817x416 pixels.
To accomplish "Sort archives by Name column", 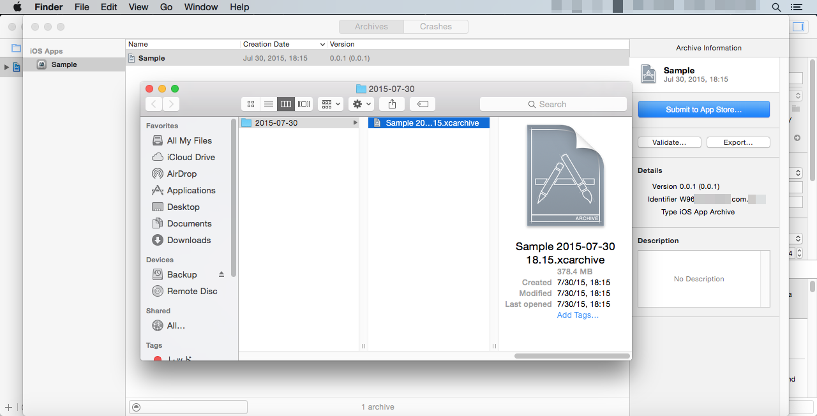I will tap(183, 44).
